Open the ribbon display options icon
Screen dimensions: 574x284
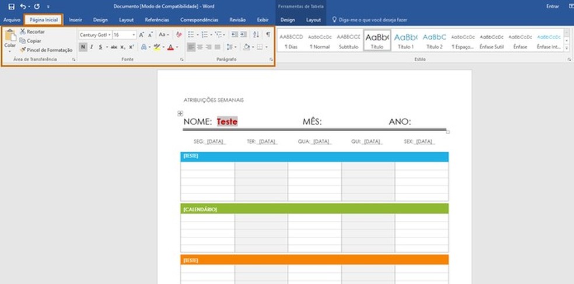coord(571,6)
